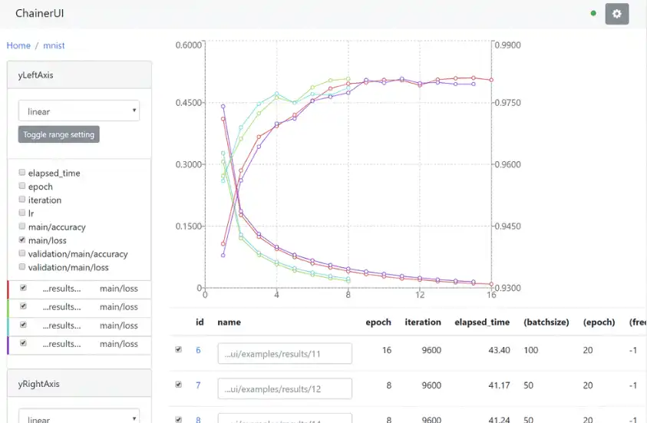Screen dimensions: 647x423
Task: Open result id 6 link
Action: (x=198, y=350)
